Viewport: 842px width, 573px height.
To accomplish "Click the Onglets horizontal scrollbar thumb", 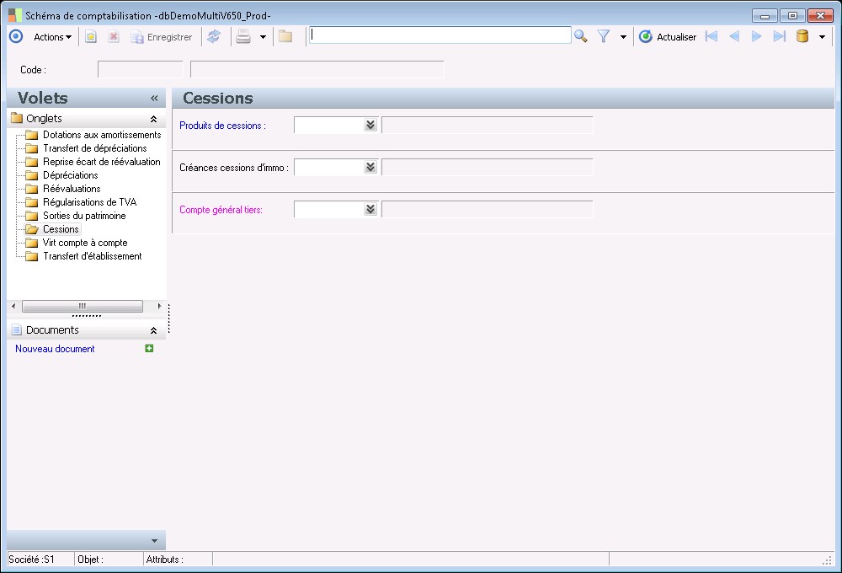I will 83,306.
